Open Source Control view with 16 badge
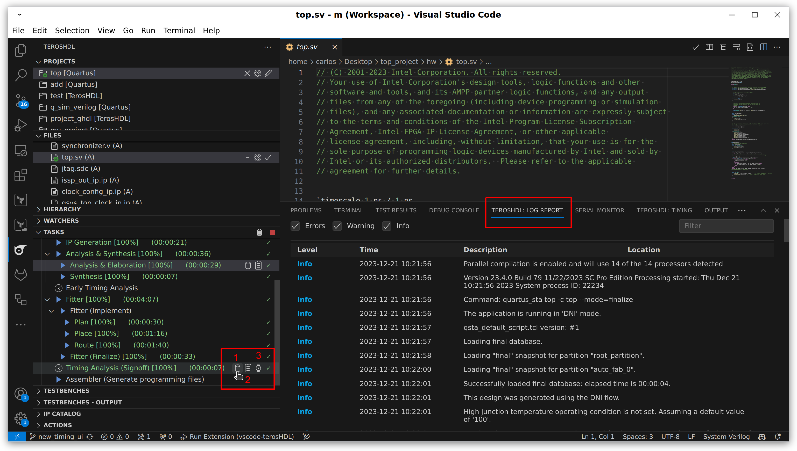 click(x=20, y=101)
